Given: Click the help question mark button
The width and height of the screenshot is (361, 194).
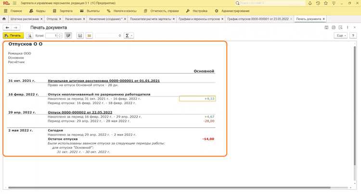Looking at the screenshot, I should [x=353, y=36].
